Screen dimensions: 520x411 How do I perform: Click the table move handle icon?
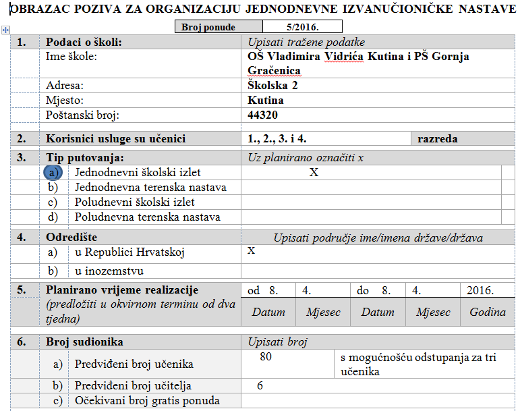5,30
